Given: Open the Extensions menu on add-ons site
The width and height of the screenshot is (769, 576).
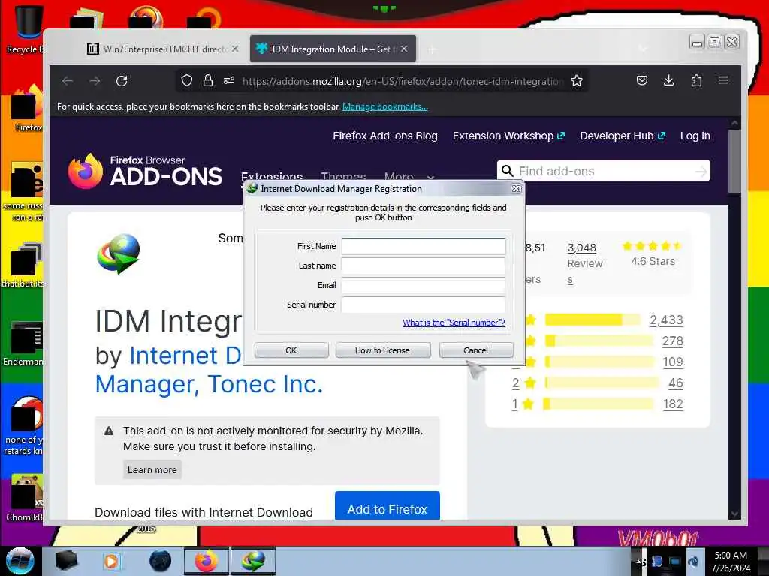Looking at the screenshot, I should click(x=272, y=176).
